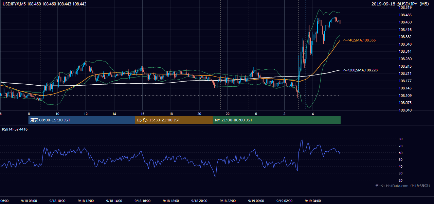
Task: Click price axis value 108.211
Action: [404, 73]
